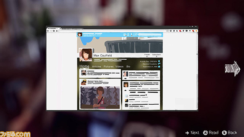Open the Bio tab
Image resolution: width=244 pixels, height=137 pixels.
(x=128, y=67)
